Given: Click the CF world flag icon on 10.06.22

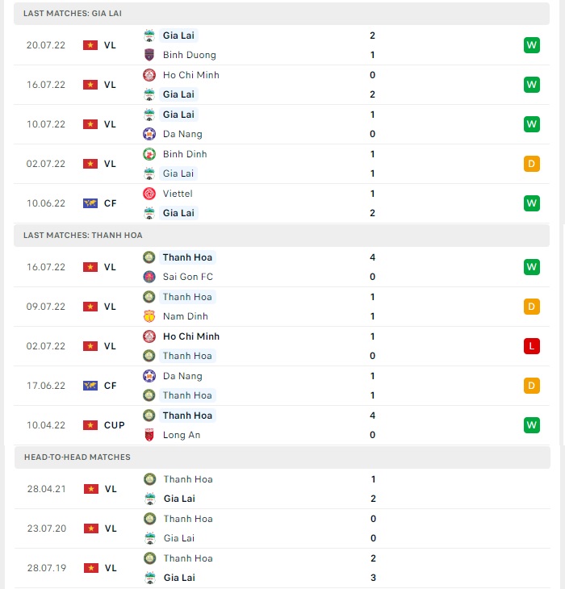Looking at the screenshot, I should click(x=90, y=203).
